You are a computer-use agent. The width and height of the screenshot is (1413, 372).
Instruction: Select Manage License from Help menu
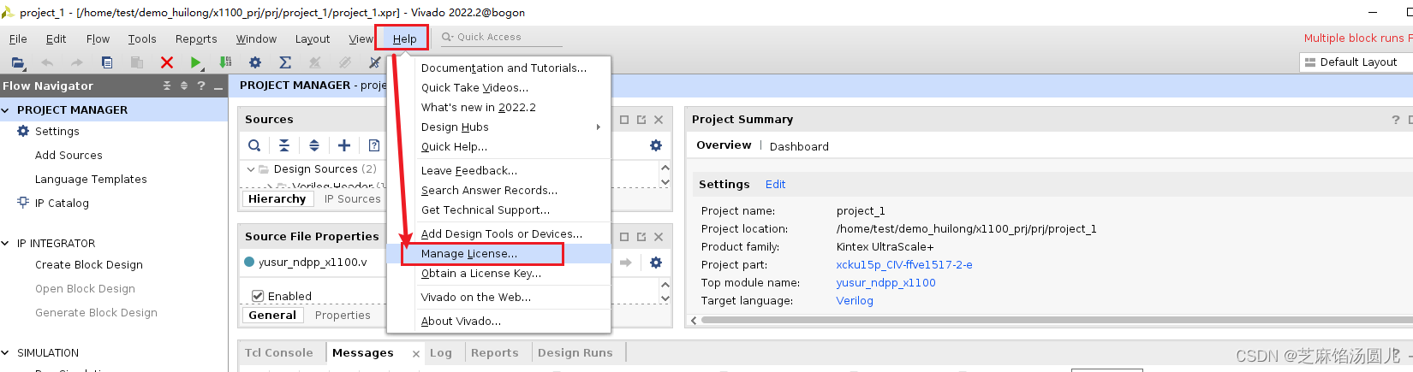498,254
